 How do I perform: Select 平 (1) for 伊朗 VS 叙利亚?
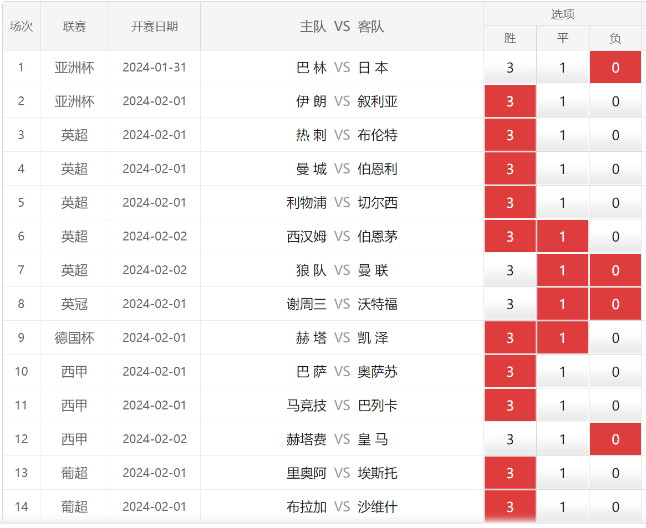pos(563,101)
